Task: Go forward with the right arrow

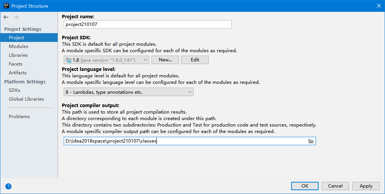Action: [16, 17]
